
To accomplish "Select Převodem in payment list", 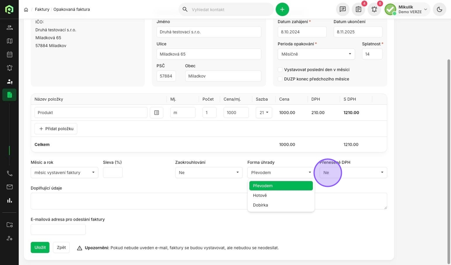I will point(281,186).
